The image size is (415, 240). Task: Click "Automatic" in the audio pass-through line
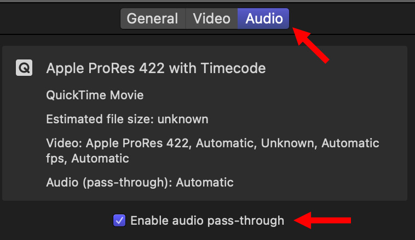pos(205,182)
